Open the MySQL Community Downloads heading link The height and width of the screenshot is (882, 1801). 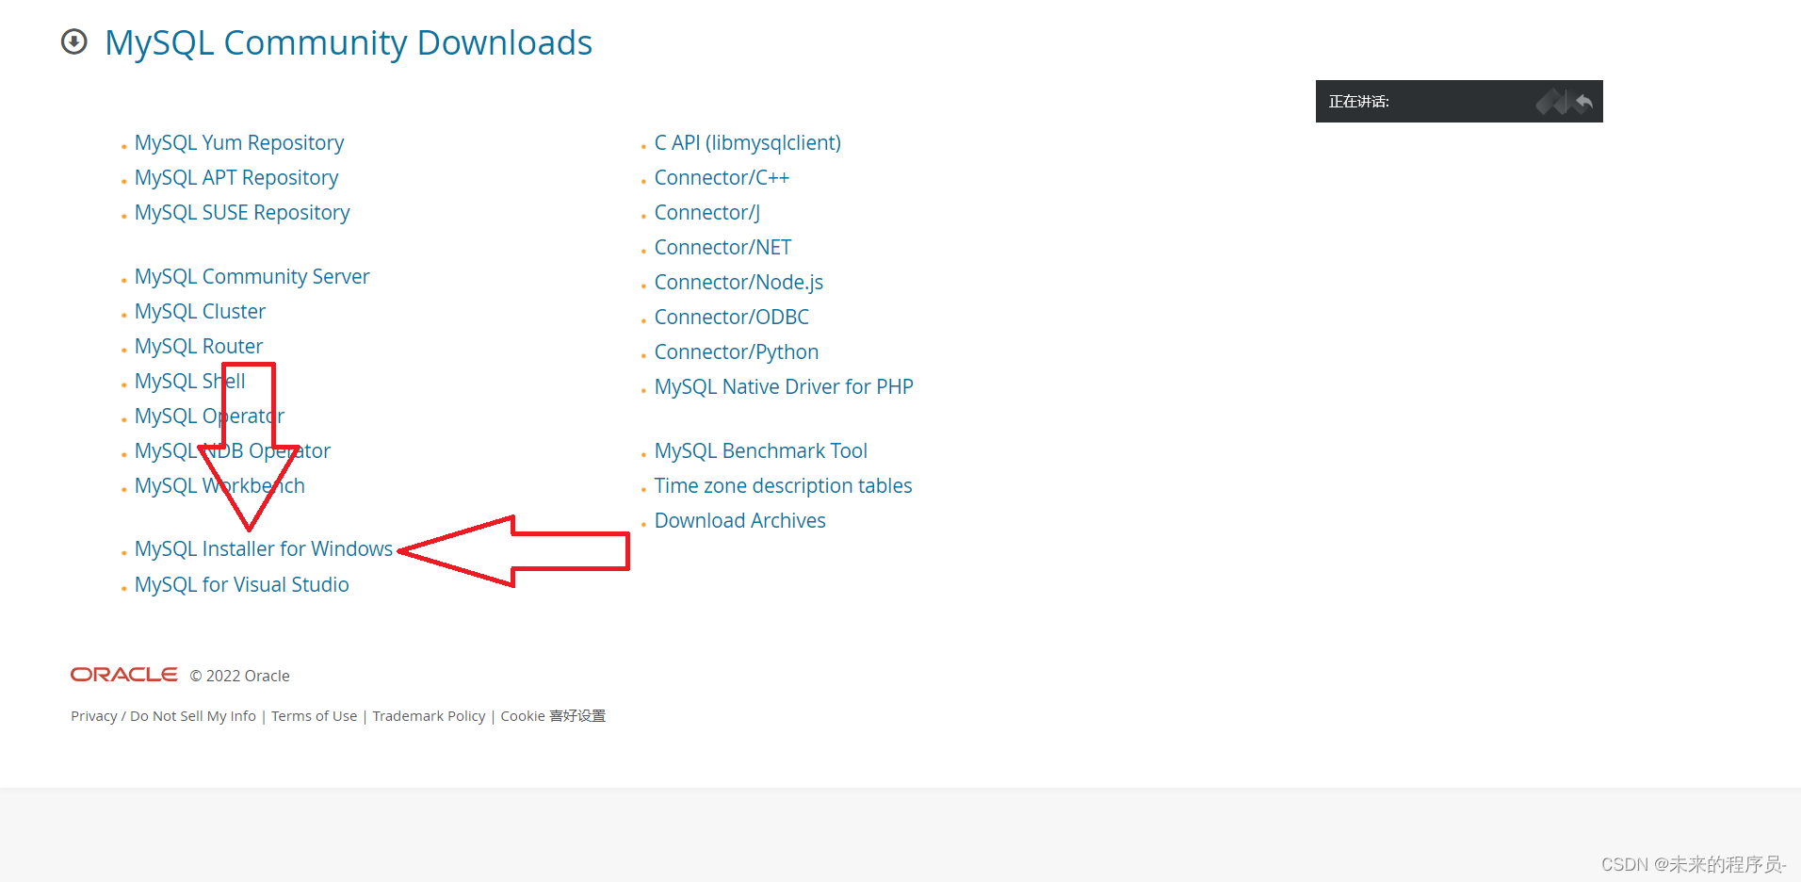pyautogui.click(x=349, y=42)
